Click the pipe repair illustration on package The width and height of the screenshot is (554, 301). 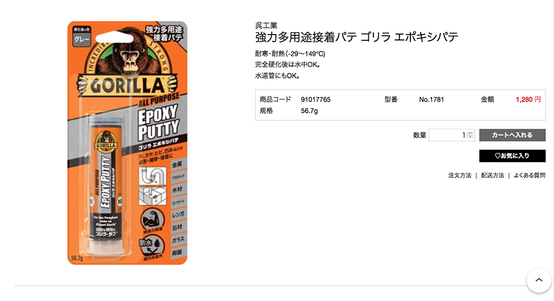coord(152,176)
